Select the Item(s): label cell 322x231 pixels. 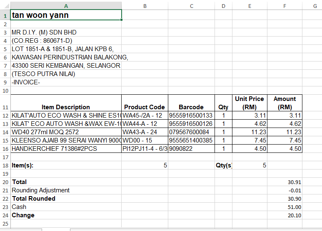point(66,165)
